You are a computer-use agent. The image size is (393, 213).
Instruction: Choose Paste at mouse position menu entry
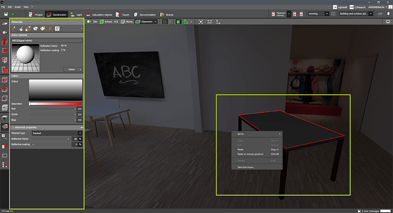point(251,154)
